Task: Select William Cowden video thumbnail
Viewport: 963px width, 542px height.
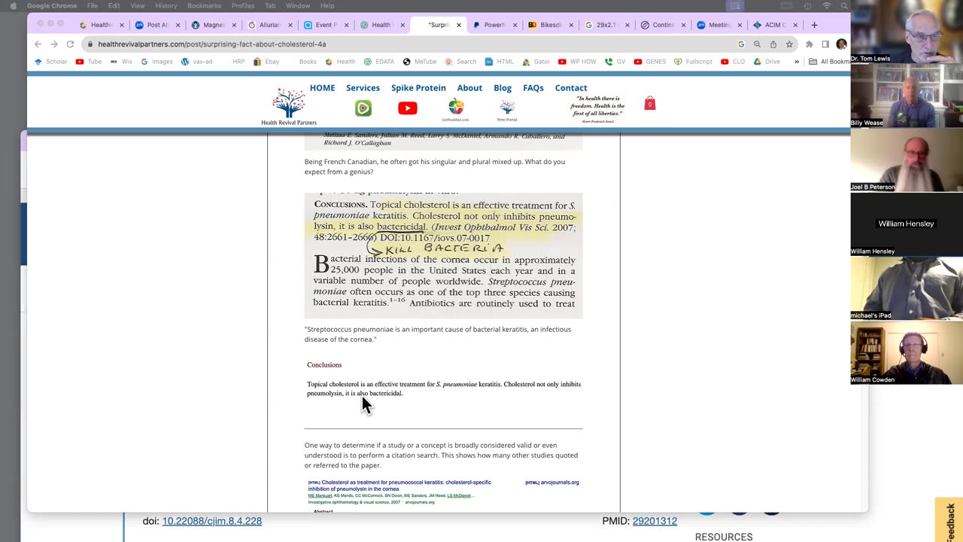Action: [x=907, y=352]
